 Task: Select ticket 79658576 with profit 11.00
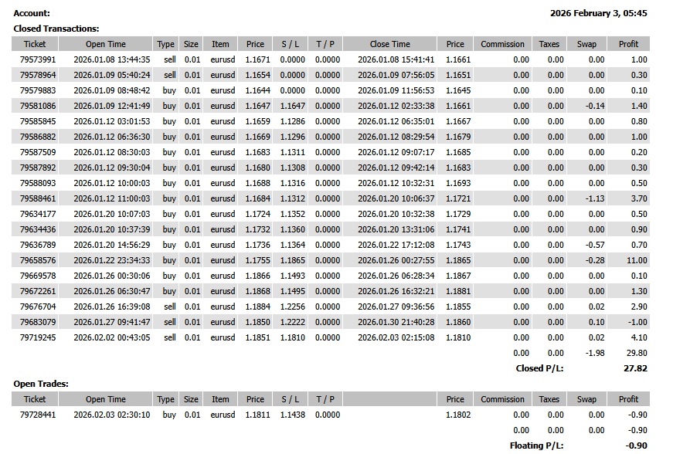pyautogui.click(x=38, y=260)
